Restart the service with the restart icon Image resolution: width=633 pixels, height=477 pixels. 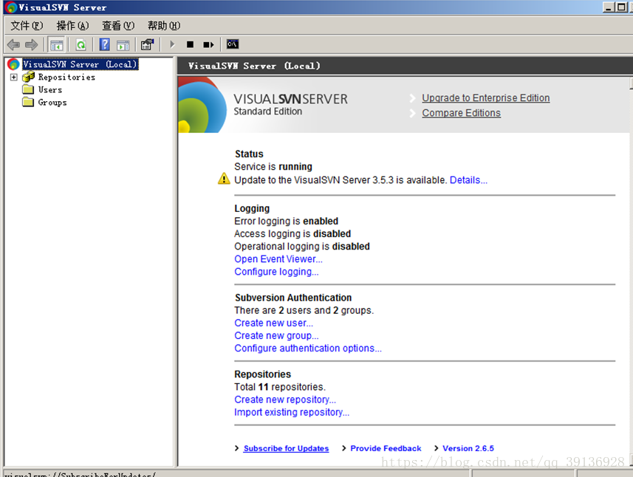208,44
